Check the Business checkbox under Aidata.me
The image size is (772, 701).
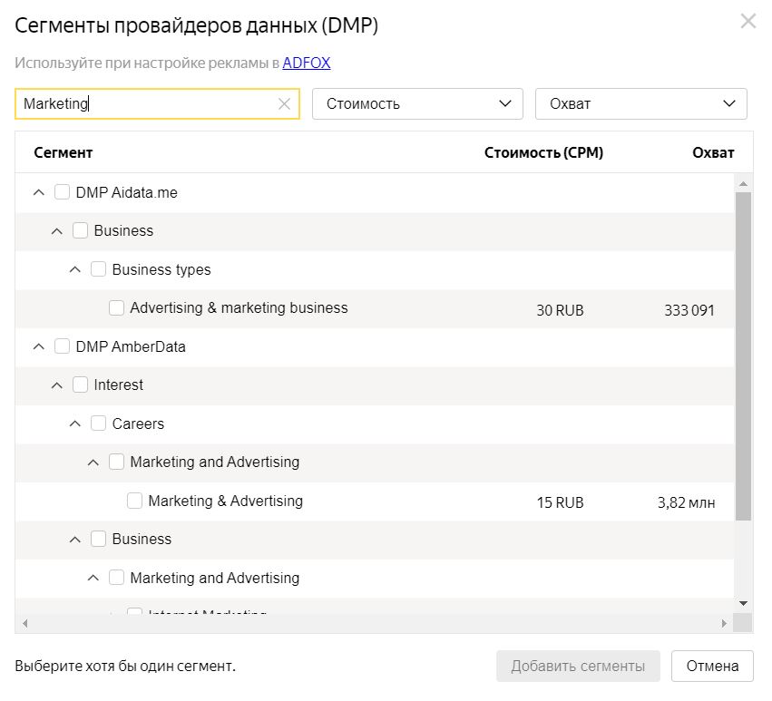[80, 230]
